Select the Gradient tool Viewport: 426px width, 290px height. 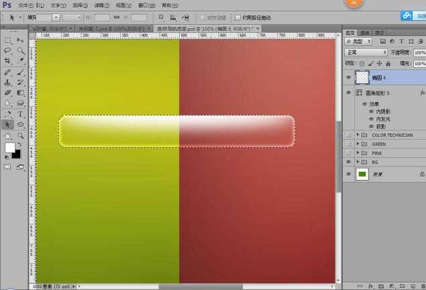pos(21,93)
